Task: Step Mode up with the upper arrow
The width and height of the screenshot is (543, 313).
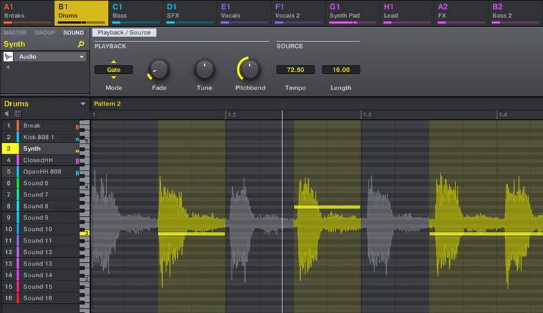Action: 113,62
